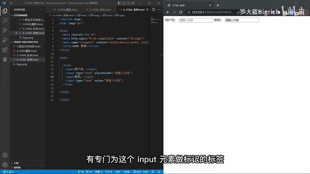View site information icon in address bar
This screenshot has width=310, height=174.
pyautogui.click(x=189, y=12)
